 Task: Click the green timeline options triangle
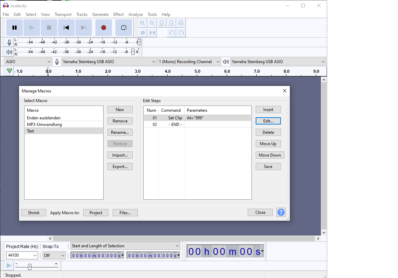[9, 71]
